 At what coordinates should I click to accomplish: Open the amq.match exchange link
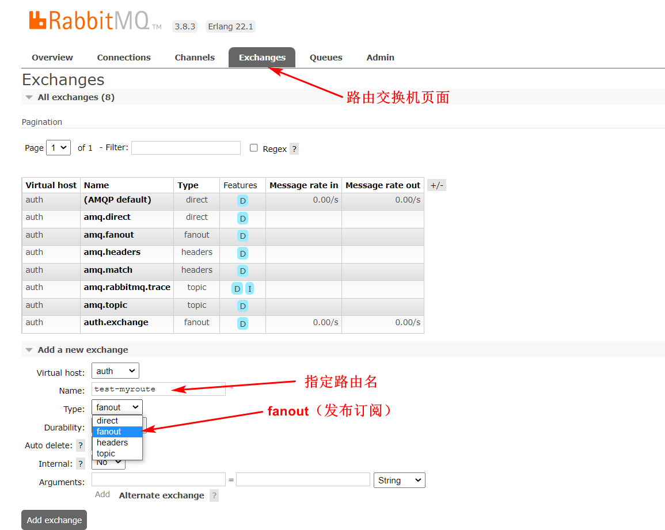[108, 270]
